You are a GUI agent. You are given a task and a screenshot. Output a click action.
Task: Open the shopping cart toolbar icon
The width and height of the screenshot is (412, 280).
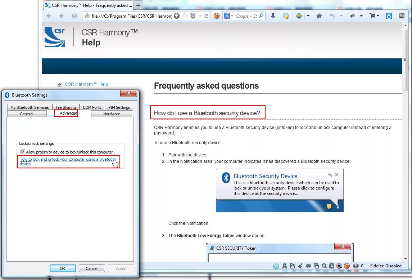tap(372, 16)
